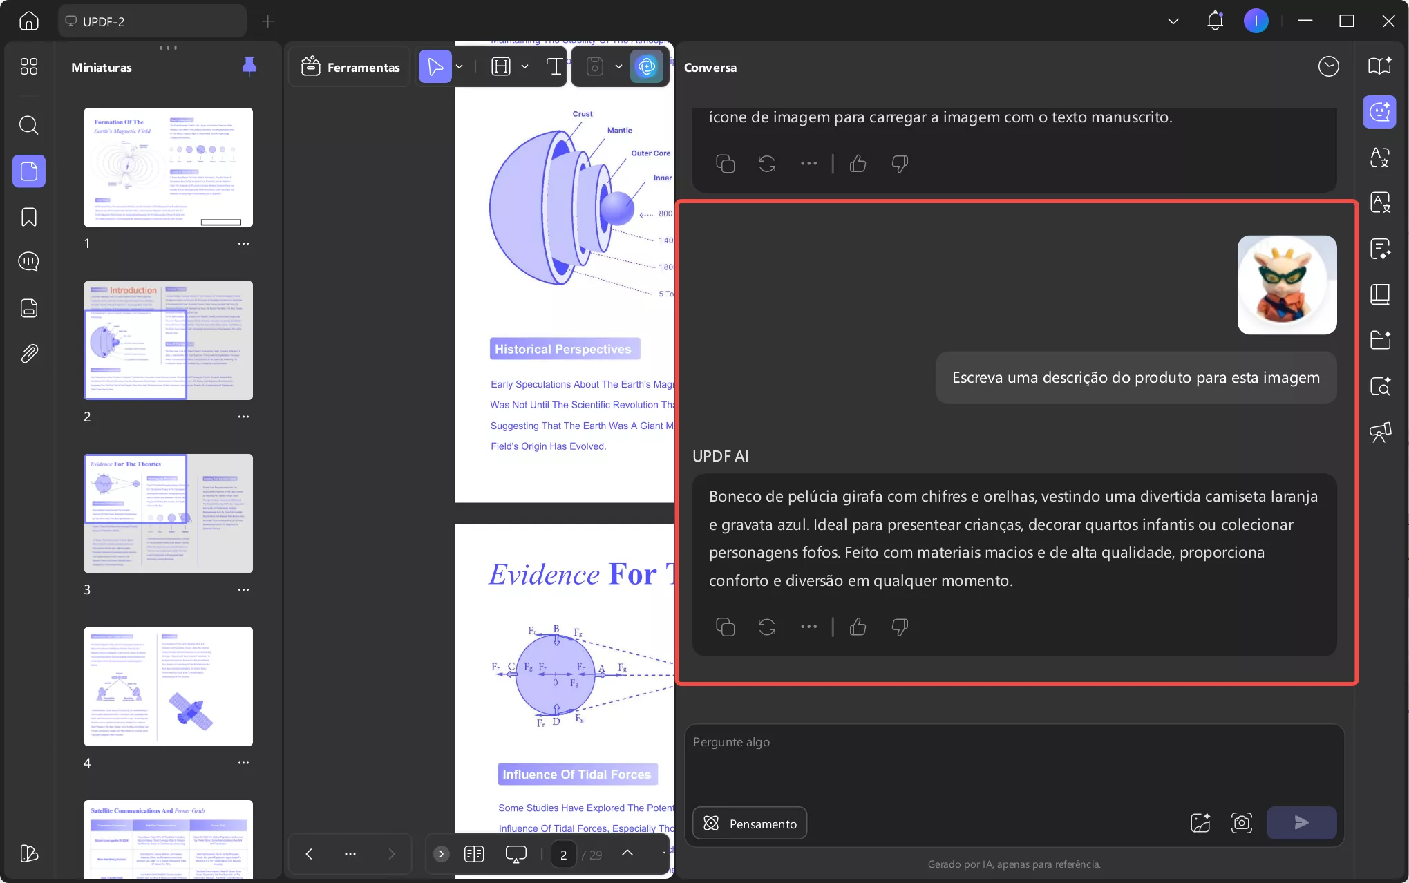Toggle the Pensamento thinking mode

750,824
